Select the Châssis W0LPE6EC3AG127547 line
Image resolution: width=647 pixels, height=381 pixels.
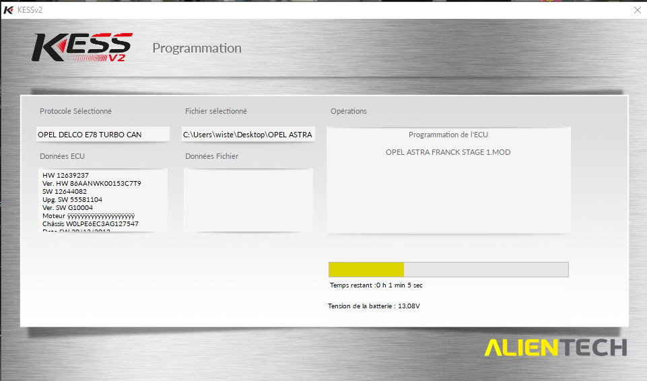pyautogui.click(x=90, y=224)
